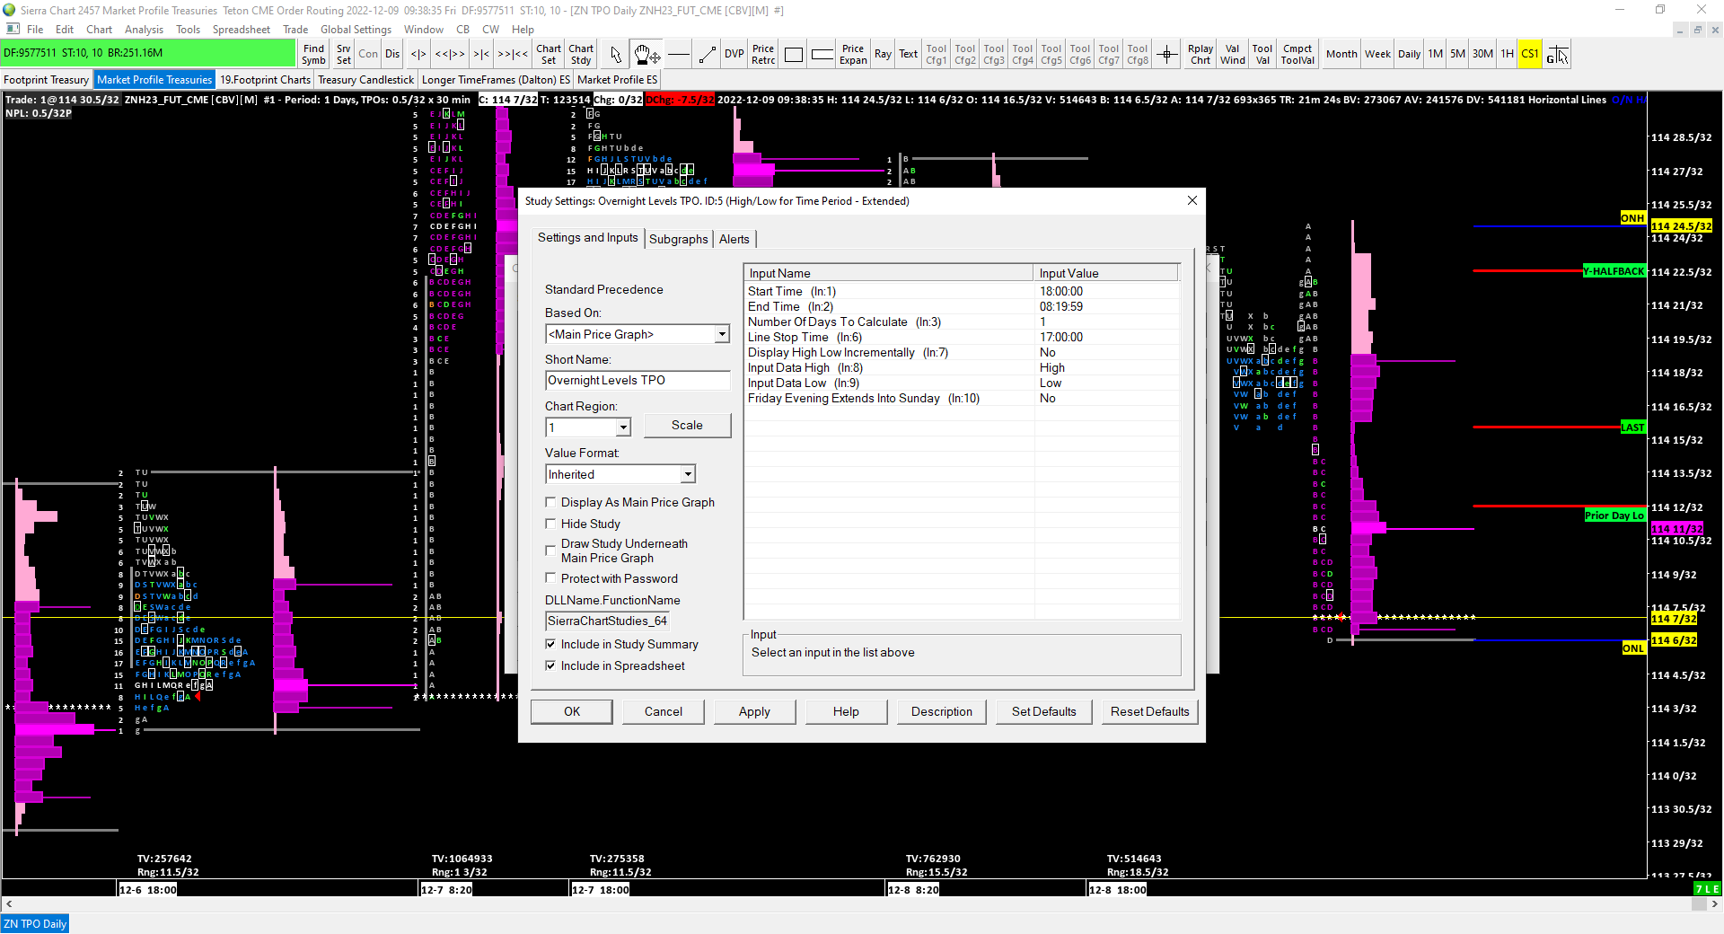The width and height of the screenshot is (1724, 934).
Task: Open the Value Format dropdown
Action: tap(688, 474)
